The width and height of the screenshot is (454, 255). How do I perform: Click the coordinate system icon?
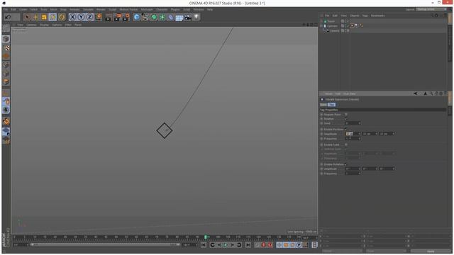tap(99, 17)
